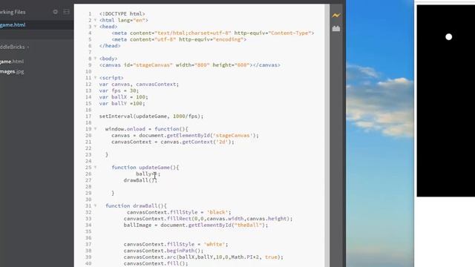Click the editor vertical scrollbar
The width and height of the screenshot is (475, 267).
click(327, 136)
